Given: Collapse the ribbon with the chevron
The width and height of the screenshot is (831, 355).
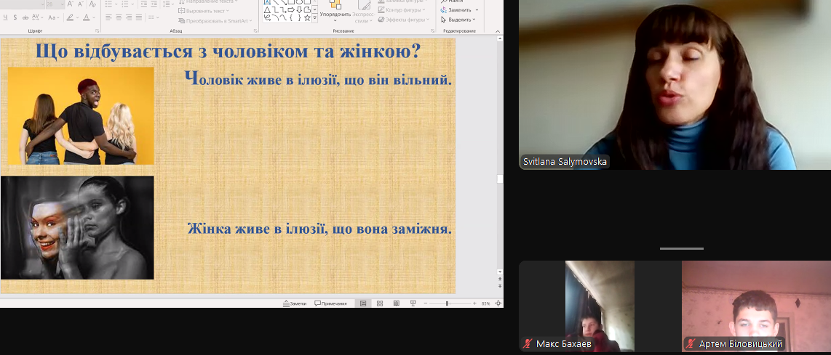Looking at the screenshot, I should click(x=498, y=31).
